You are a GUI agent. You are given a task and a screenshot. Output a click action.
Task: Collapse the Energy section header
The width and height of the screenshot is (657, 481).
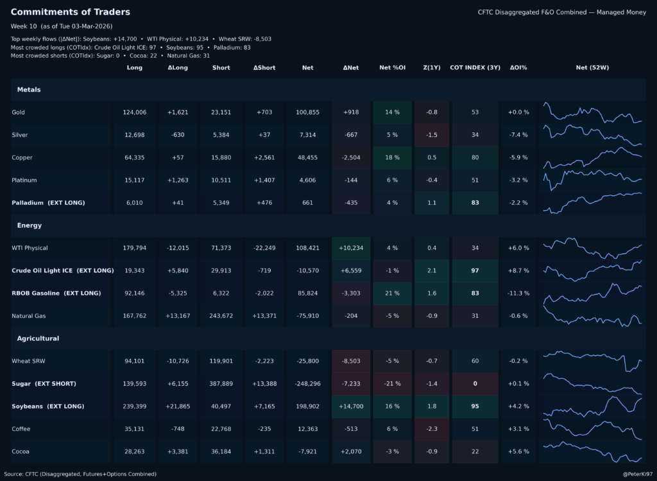(x=30, y=225)
